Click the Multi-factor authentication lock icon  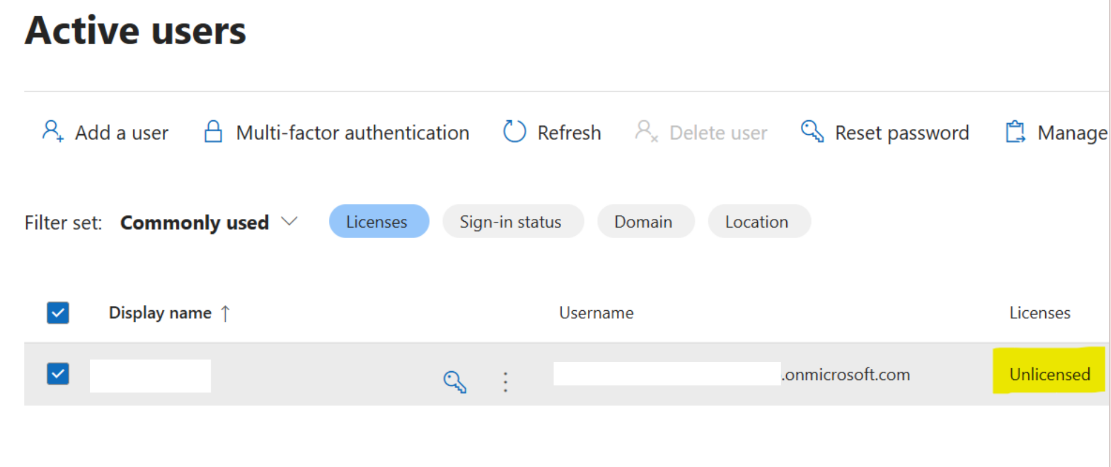[x=213, y=131]
